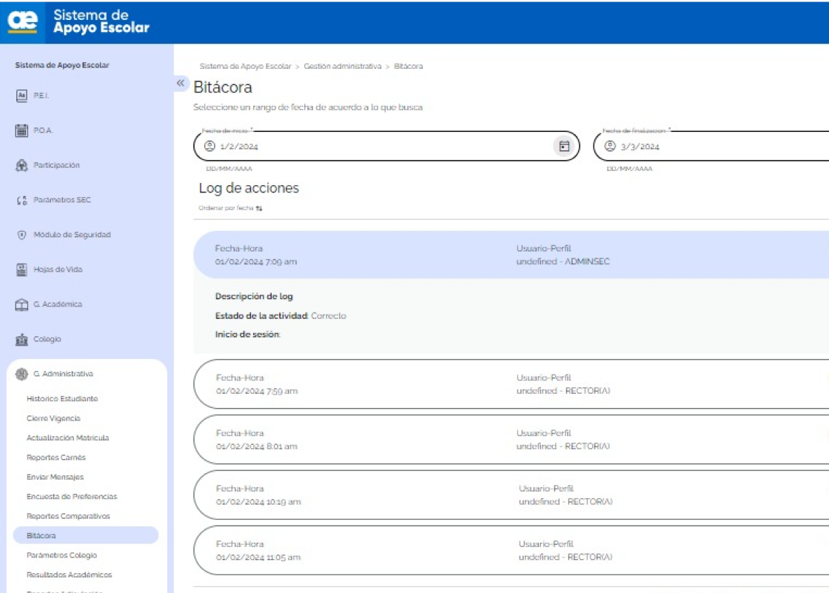This screenshot has height=593, width=829.
Task: Select Resultados Académicos submenu
Action: pos(70,575)
